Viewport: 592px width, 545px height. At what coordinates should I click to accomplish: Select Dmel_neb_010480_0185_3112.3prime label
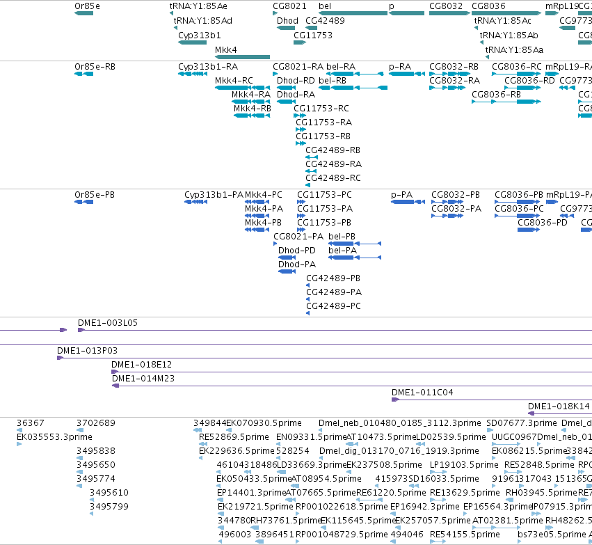coord(400,423)
